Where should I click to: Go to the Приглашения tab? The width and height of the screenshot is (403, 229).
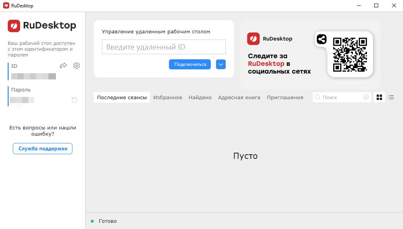point(285,98)
